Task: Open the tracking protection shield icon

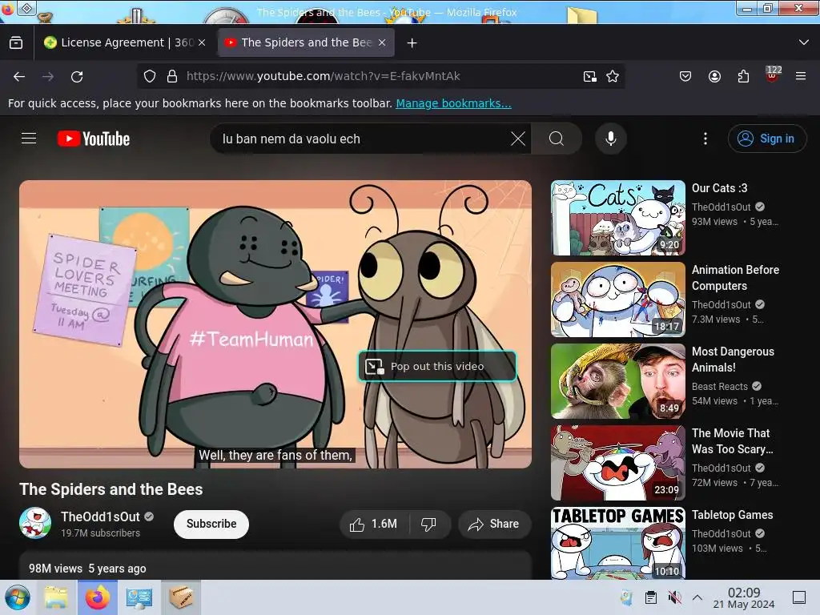Action: pyautogui.click(x=150, y=76)
